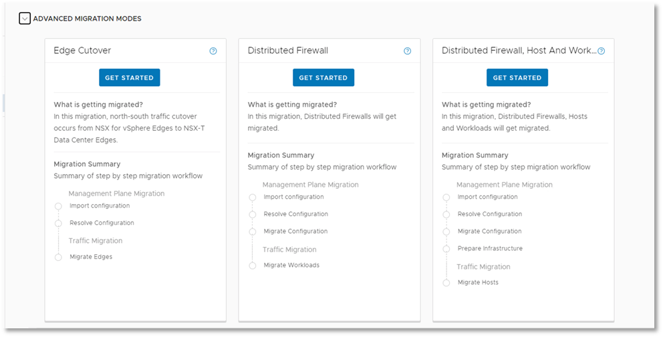Select Import configuration step circle in Edge Cutover

pos(58,206)
